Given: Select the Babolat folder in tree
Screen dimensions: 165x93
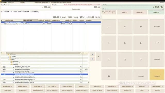Looking at the screenshot, I should pos(13,60).
